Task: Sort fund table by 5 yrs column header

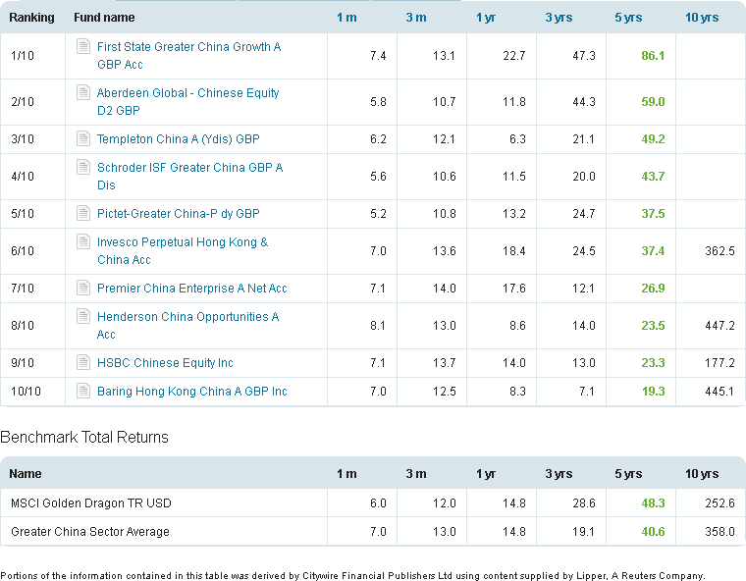Action: coord(628,18)
